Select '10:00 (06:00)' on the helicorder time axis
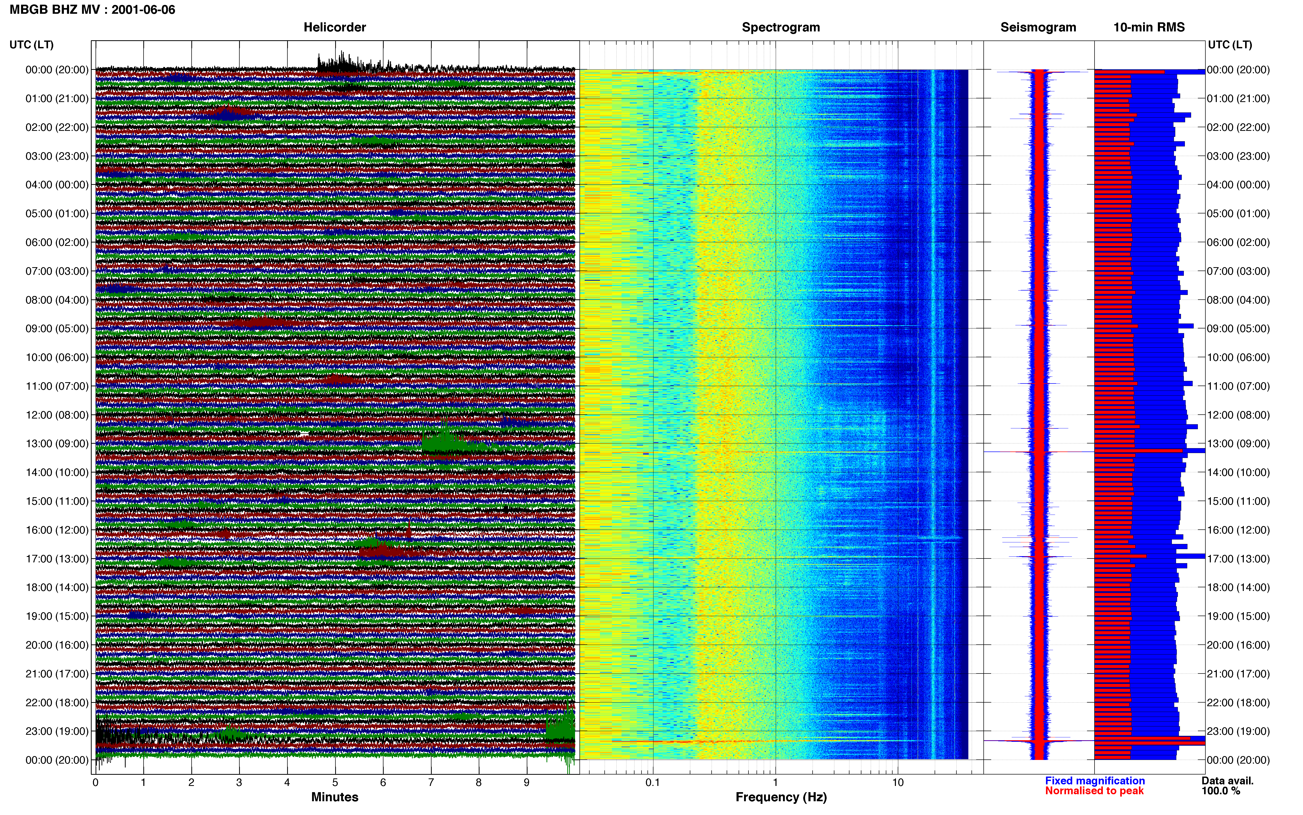 [x=57, y=357]
